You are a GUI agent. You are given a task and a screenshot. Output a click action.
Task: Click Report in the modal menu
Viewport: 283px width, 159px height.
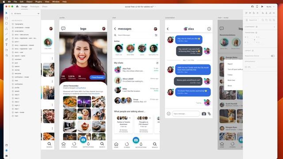230,64
